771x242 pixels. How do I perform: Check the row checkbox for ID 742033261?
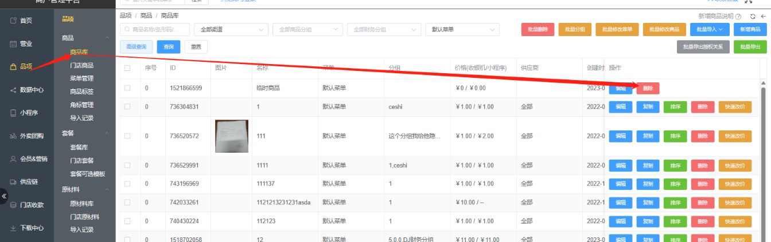(127, 203)
